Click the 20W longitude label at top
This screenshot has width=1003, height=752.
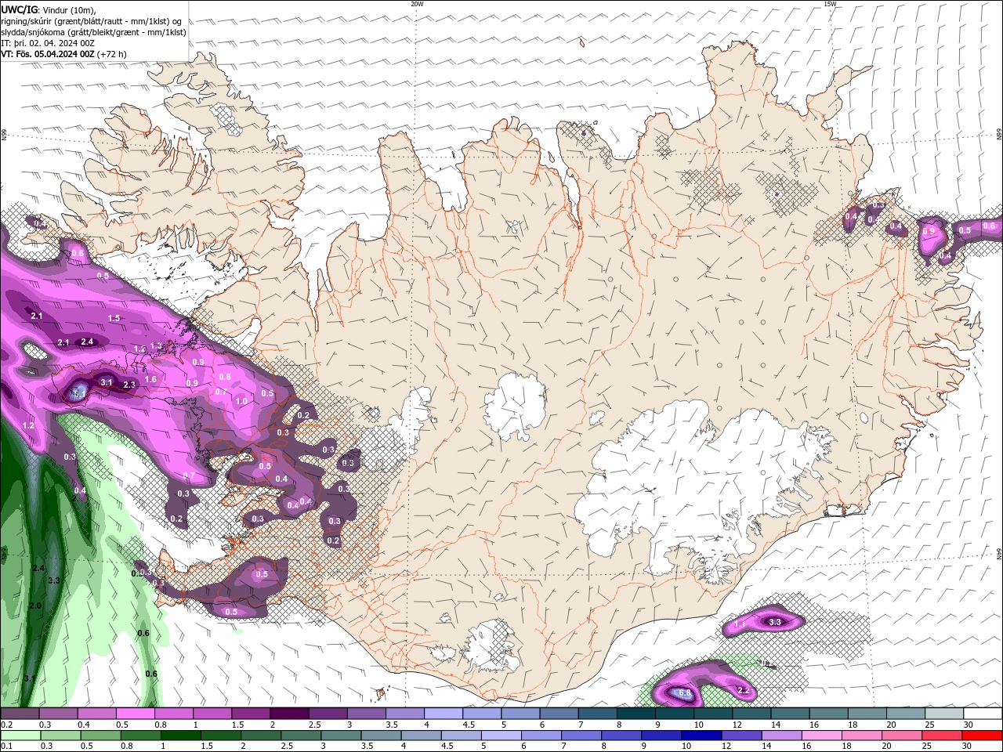coord(417,4)
